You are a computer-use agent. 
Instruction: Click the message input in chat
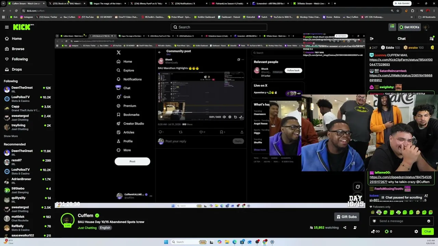click(x=401, y=221)
